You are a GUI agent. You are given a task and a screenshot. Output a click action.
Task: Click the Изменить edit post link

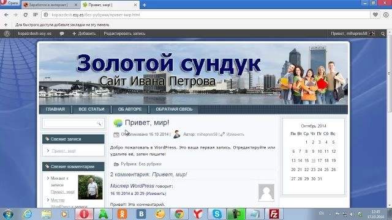point(235,134)
